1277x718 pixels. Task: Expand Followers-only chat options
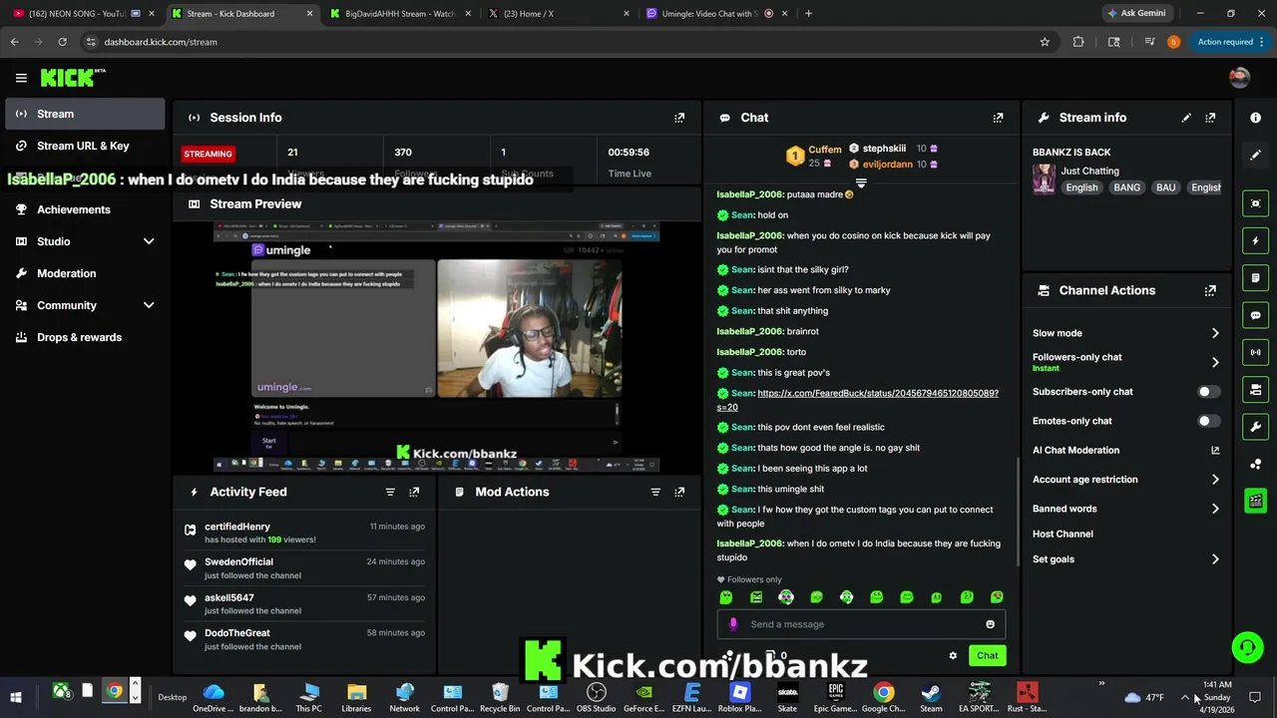tap(1215, 362)
